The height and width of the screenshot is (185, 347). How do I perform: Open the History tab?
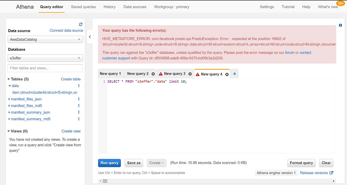[110, 7]
